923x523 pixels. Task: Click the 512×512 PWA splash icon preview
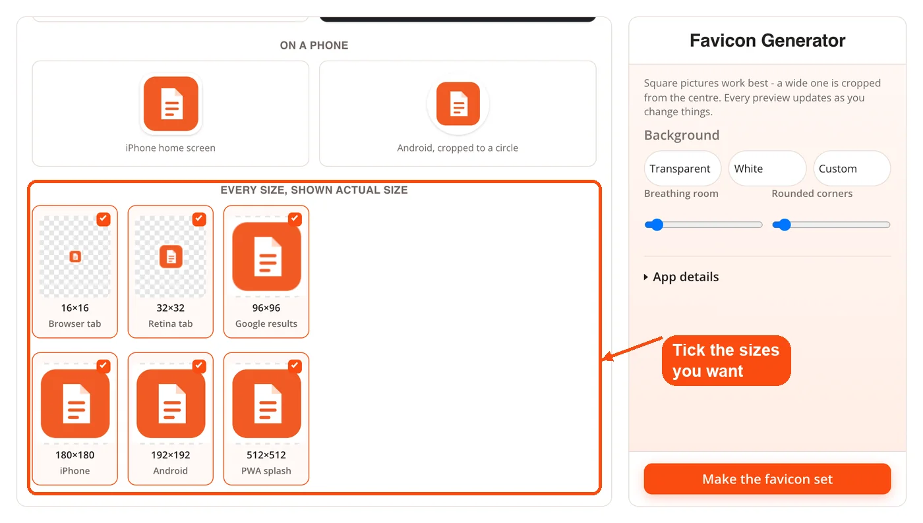(x=266, y=404)
